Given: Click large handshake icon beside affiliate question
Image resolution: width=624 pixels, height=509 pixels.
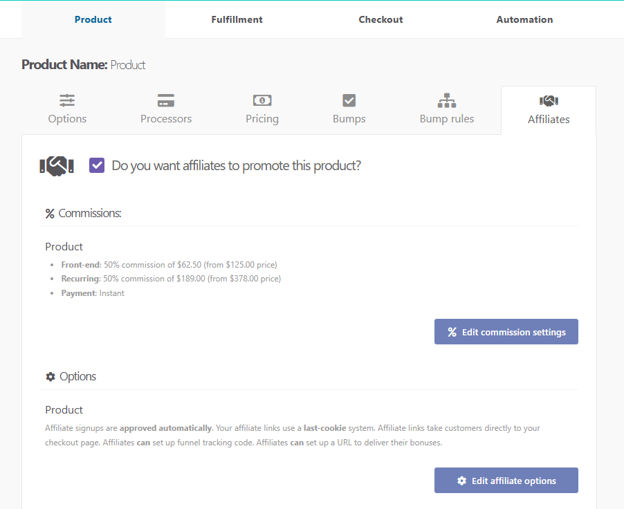Looking at the screenshot, I should (57, 166).
